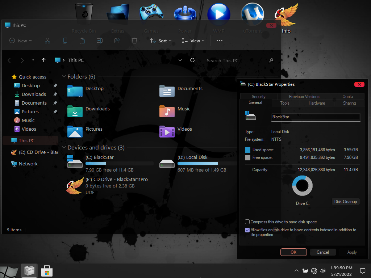371x278 pixels.
Task: Click the Rename icon in toolbar
Action: point(100,41)
